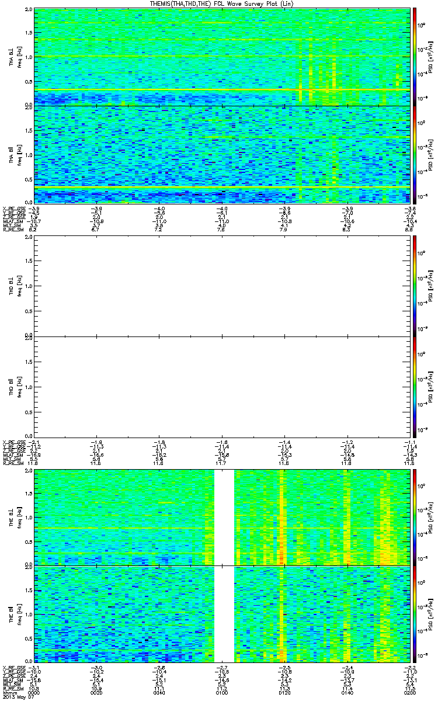This screenshot has height=701, width=438.
Task: Click the X_RE_GSE row label under THE panels
Action: click(13, 667)
